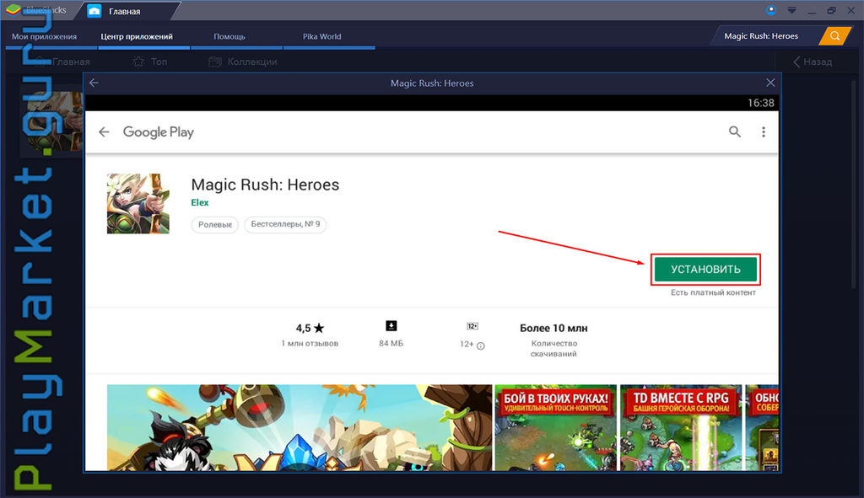
Task: Open Elex developer link
Action: point(199,202)
